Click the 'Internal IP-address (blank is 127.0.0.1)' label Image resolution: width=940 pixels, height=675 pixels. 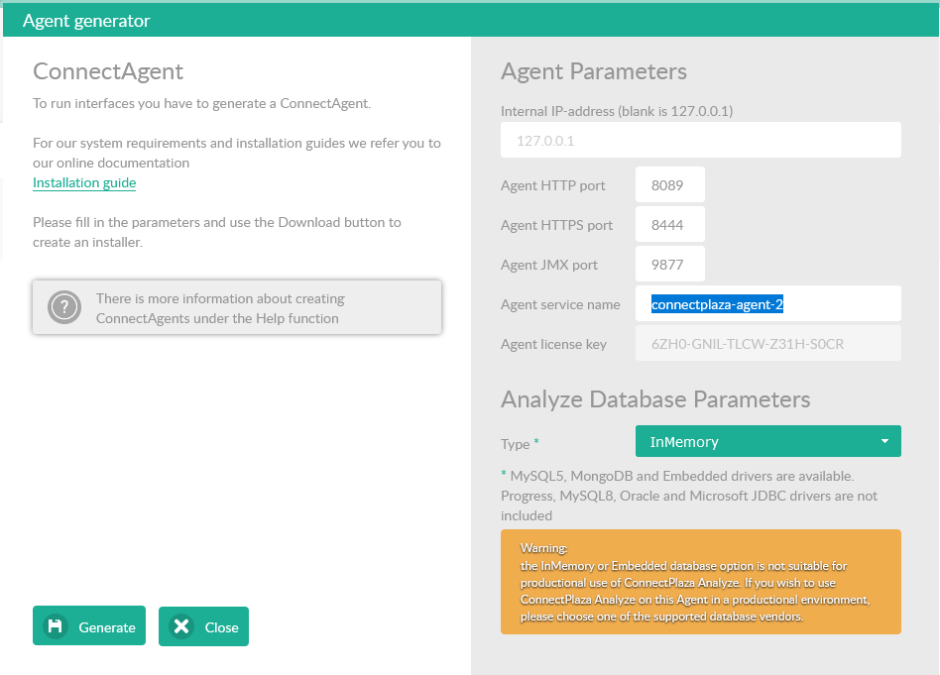coord(617,111)
